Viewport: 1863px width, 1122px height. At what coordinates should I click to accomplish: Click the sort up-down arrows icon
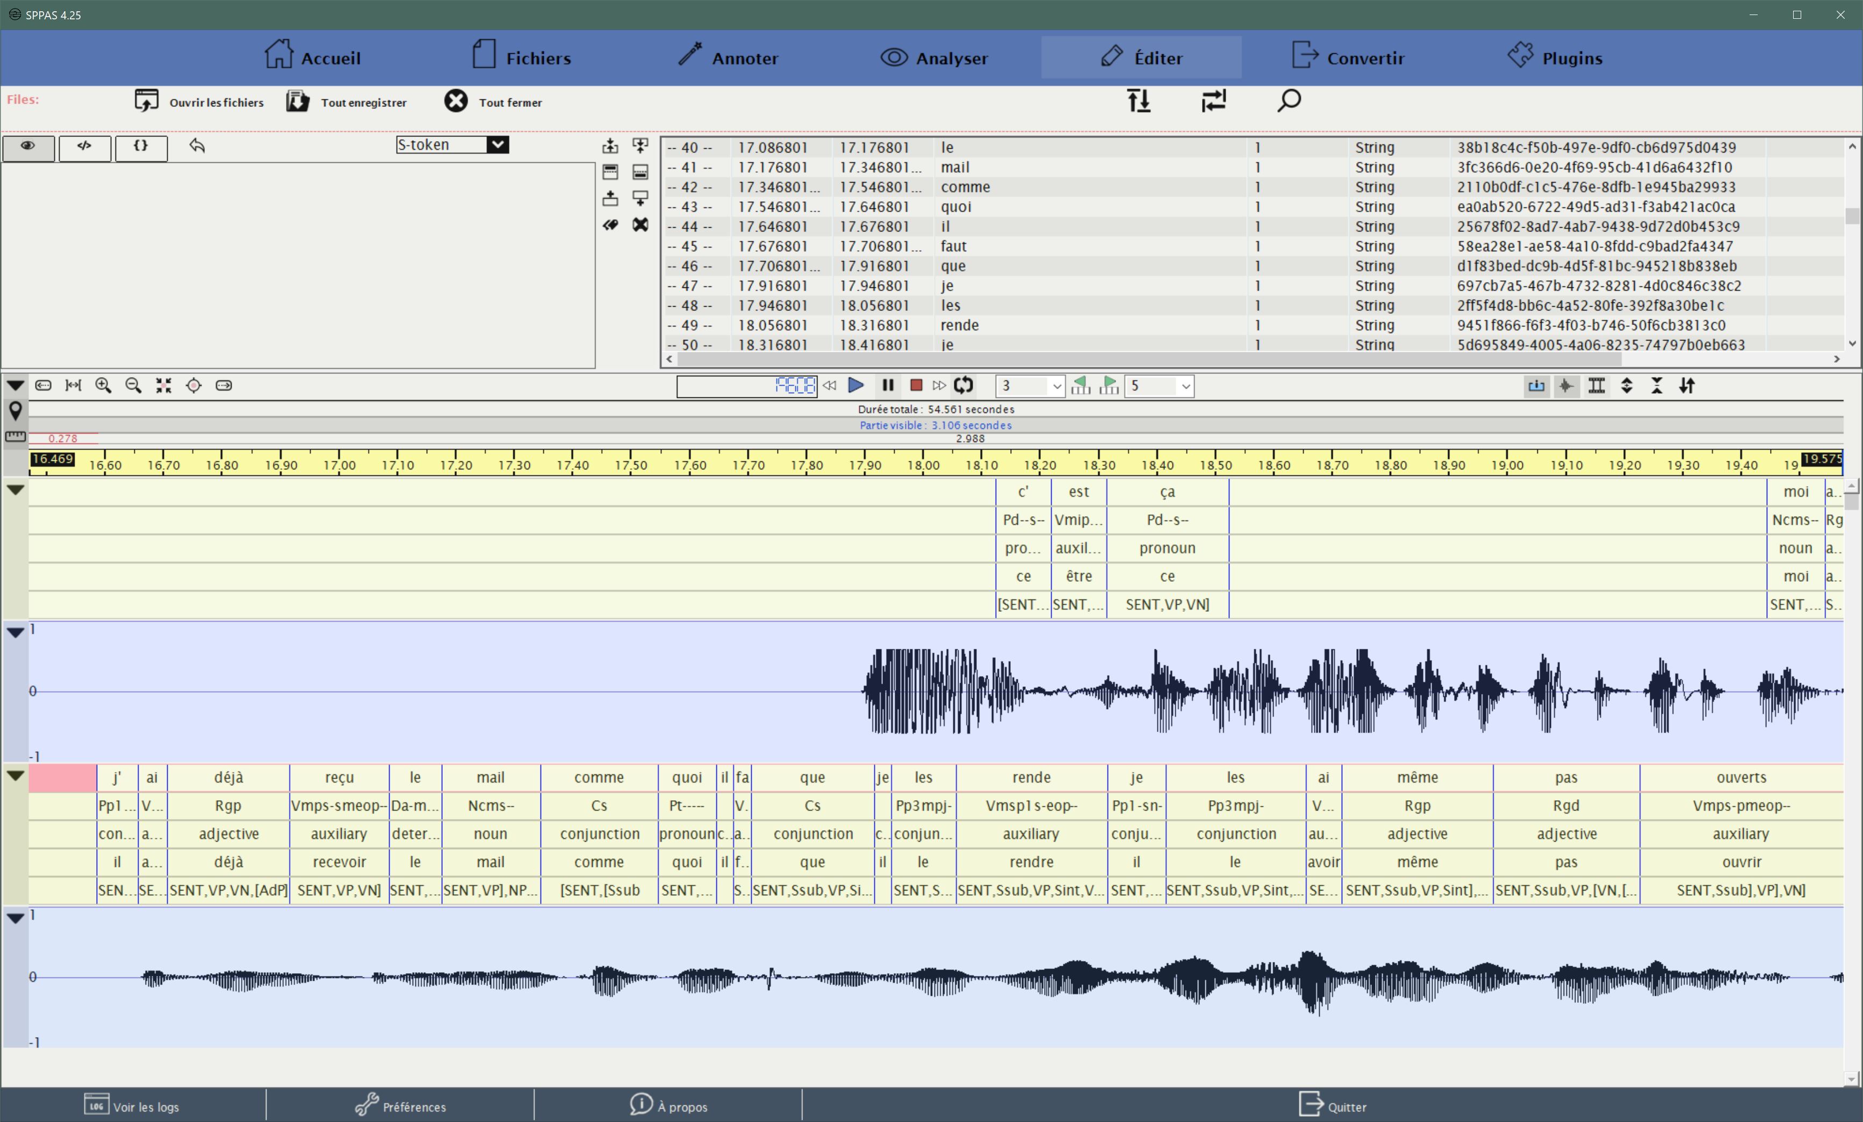click(1139, 100)
